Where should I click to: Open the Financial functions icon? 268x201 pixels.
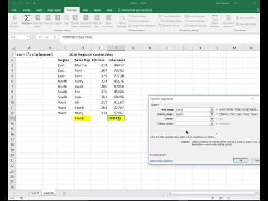click(48, 18)
